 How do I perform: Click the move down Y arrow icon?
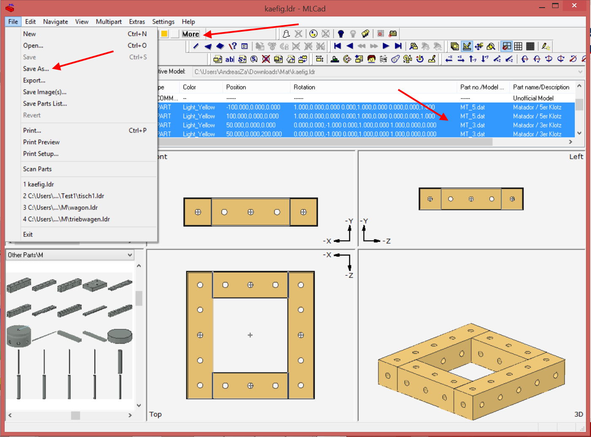pyautogui.click(x=485, y=59)
